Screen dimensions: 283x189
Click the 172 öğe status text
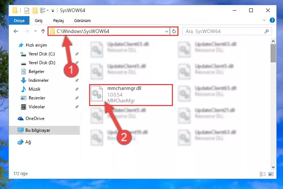pos(21,174)
